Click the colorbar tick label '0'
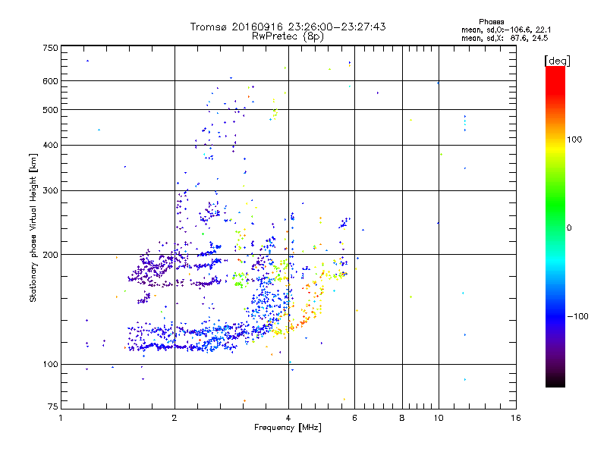This screenshot has height=455, width=607. click(569, 228)
